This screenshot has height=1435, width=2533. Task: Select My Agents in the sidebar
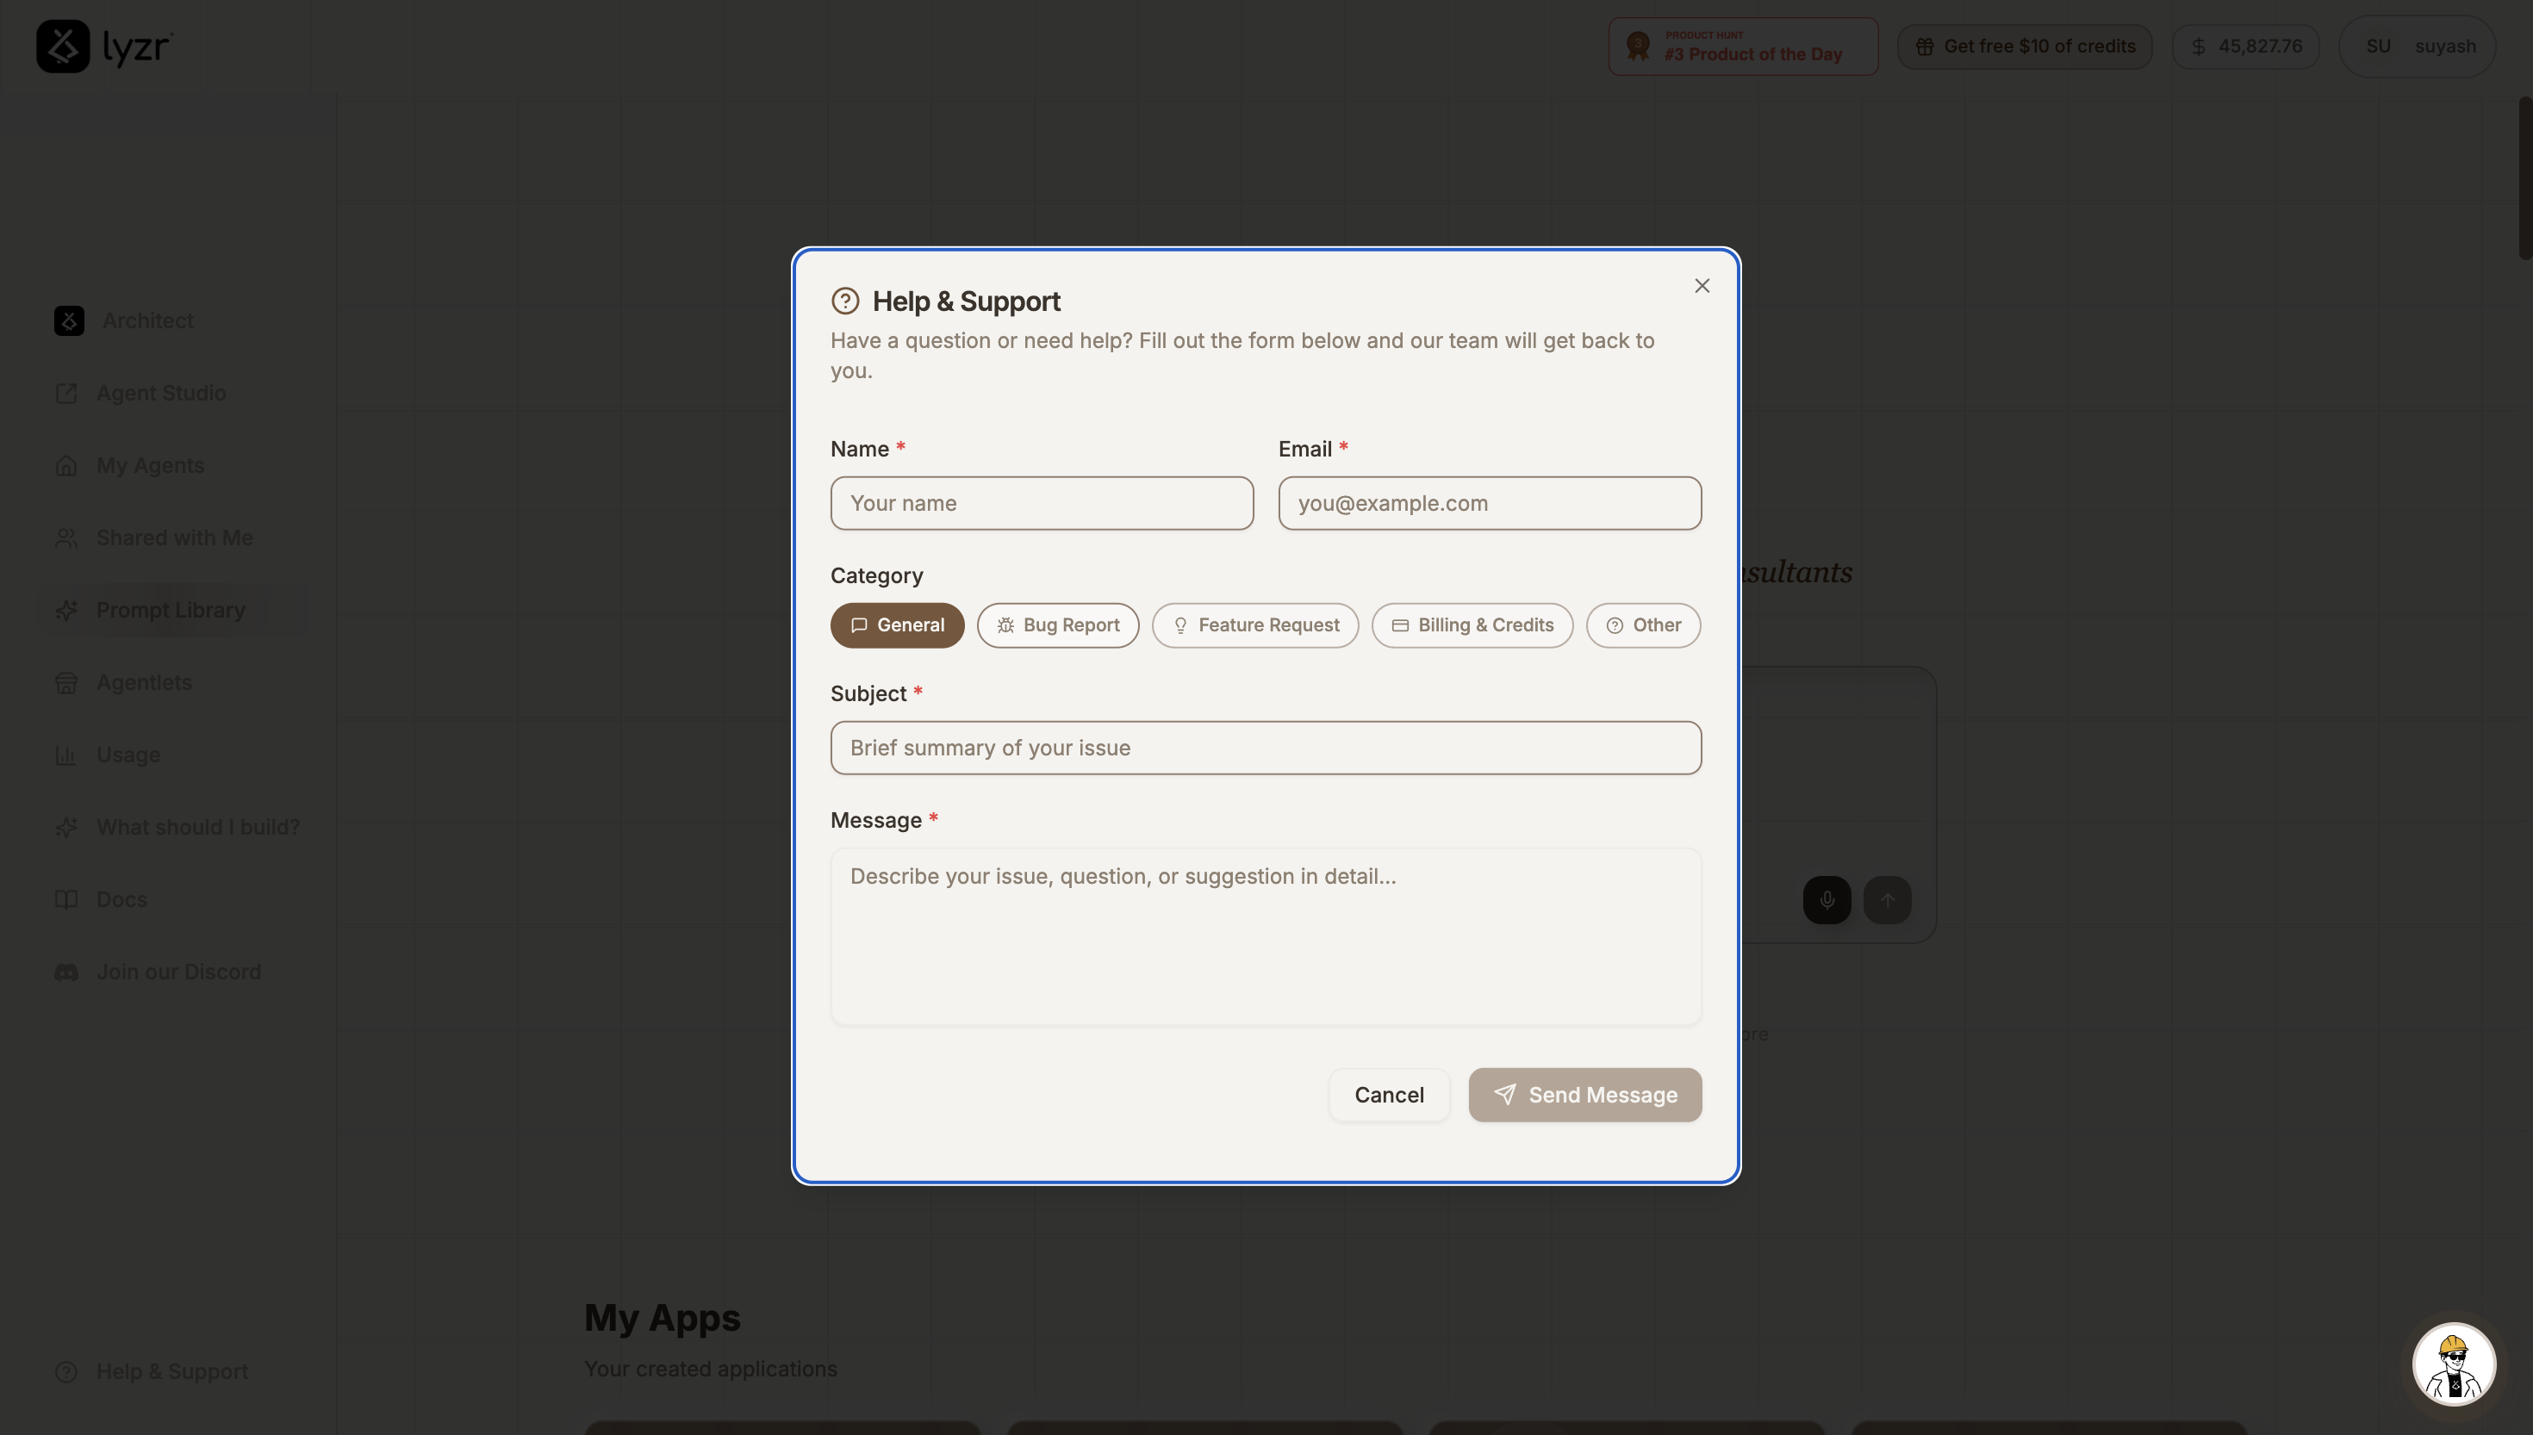150,464
